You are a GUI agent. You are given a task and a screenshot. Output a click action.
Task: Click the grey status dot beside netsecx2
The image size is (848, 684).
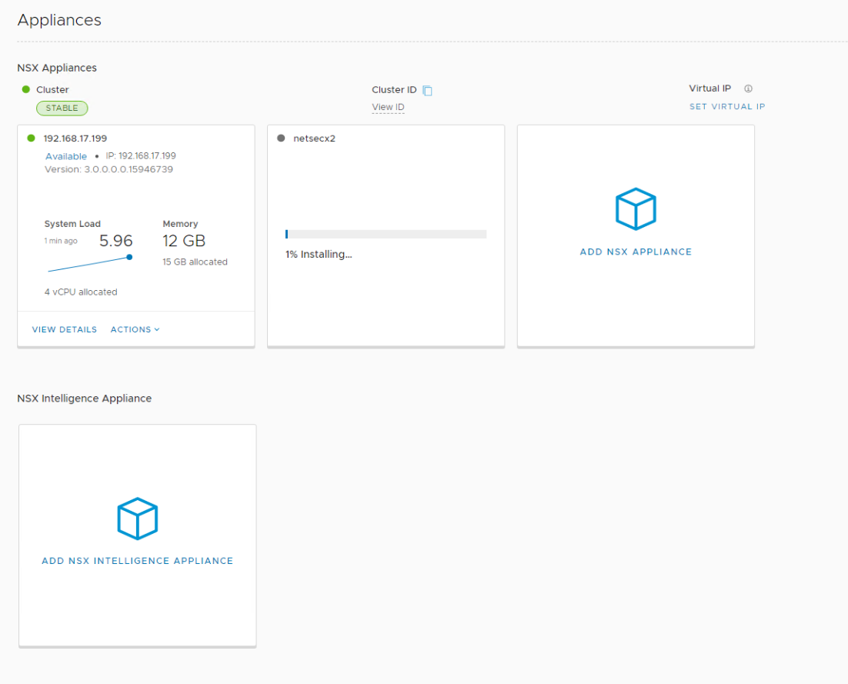click(281, 138)
